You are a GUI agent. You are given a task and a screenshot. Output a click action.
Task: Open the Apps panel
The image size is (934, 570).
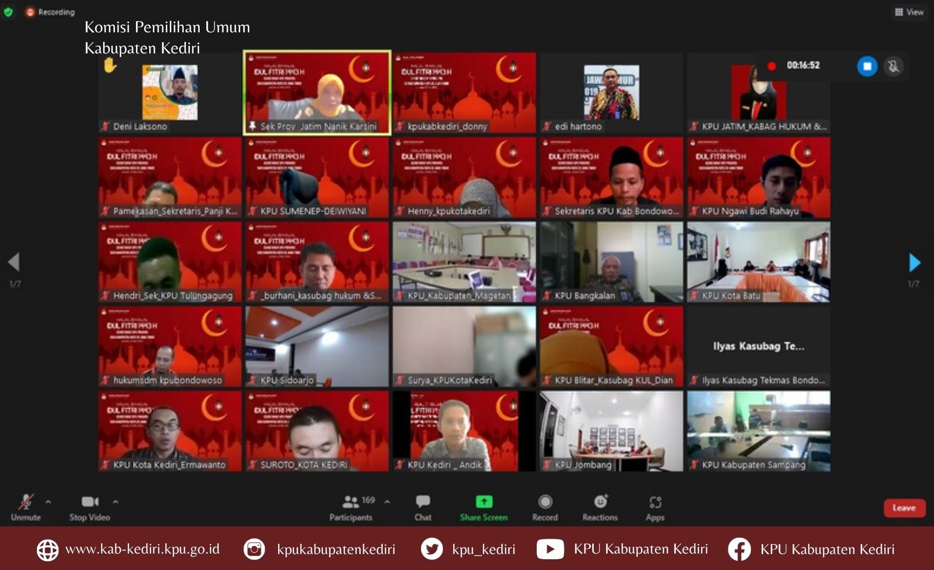[x=655, y=507]
